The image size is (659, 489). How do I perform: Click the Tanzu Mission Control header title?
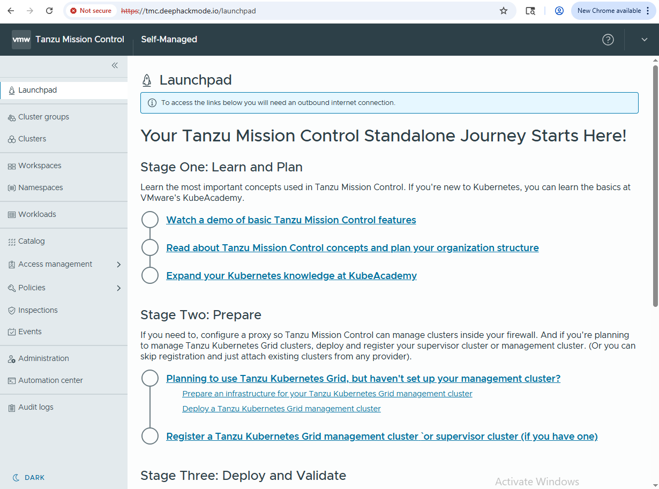80,39
